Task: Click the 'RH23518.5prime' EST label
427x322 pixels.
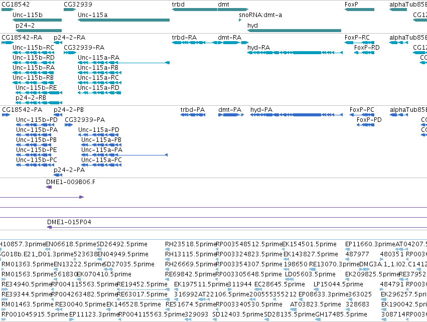Action: click(190, 244)
